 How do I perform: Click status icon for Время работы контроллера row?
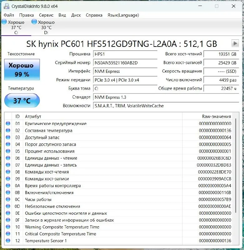[8, 186]
